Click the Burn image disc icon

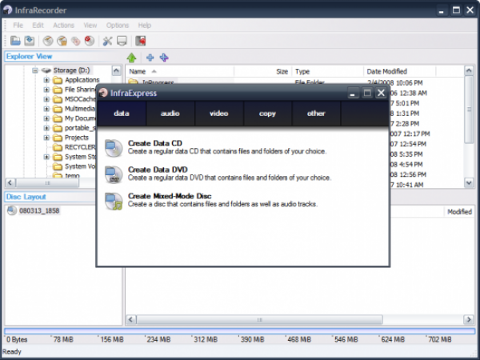[62, 41]
